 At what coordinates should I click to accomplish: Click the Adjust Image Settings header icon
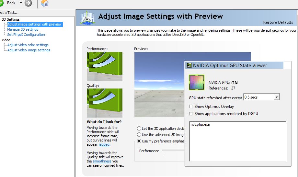(x=87, y=18)
